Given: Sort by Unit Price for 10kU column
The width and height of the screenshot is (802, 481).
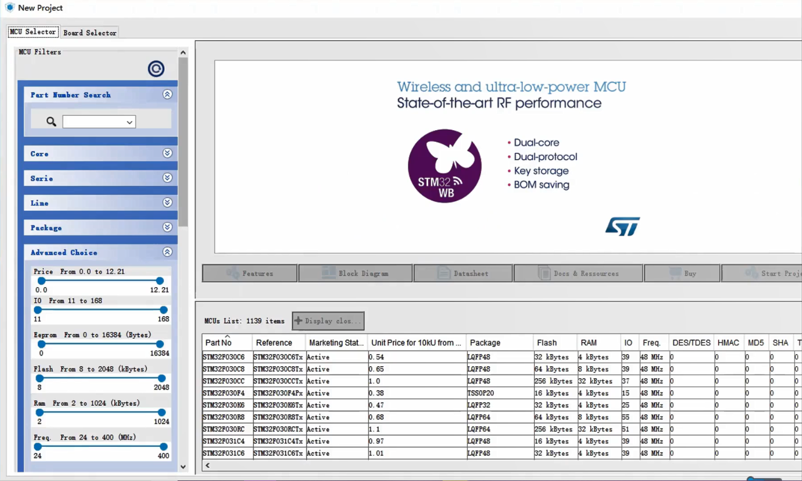Looking at the screenshot, I should click(x=417, y=342).
